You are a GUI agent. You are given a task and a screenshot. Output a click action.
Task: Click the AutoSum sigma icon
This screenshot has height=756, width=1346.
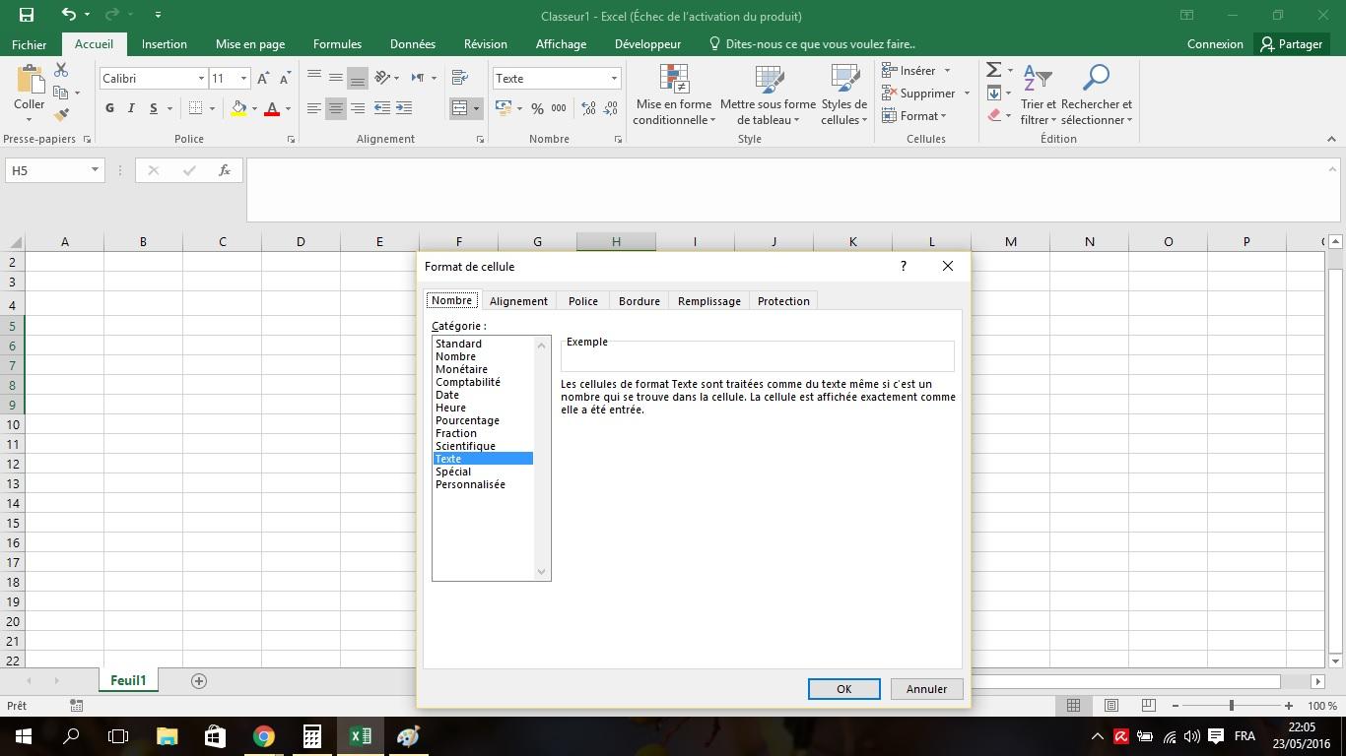coord(994,70)
